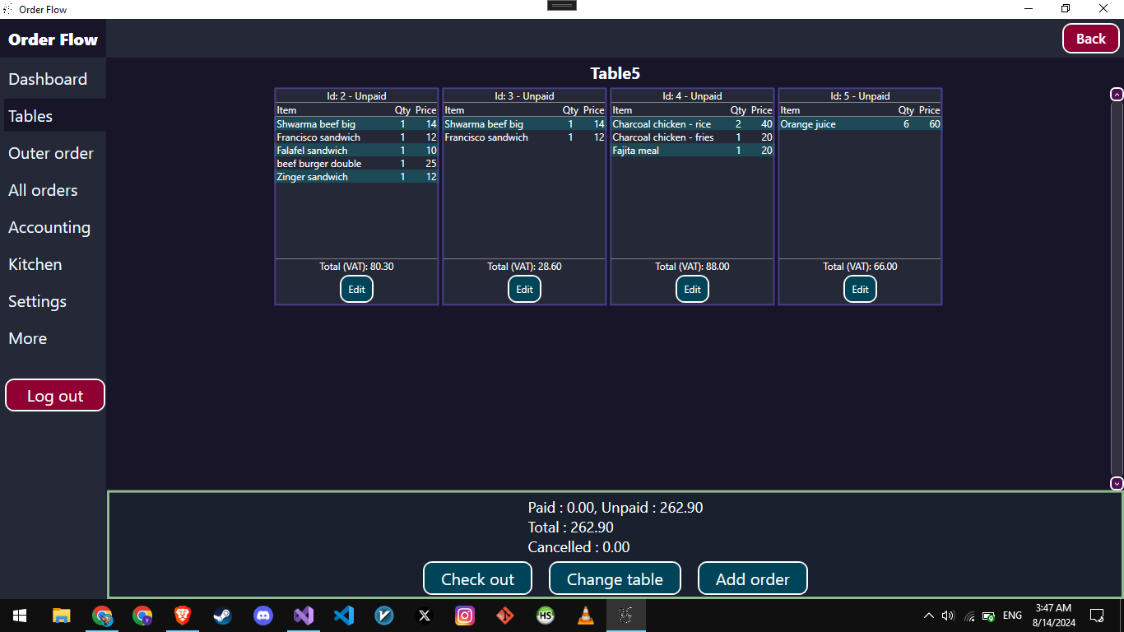Open All orders section
The width and height of the screenshot is (1124, 632).
click(43, 190)
